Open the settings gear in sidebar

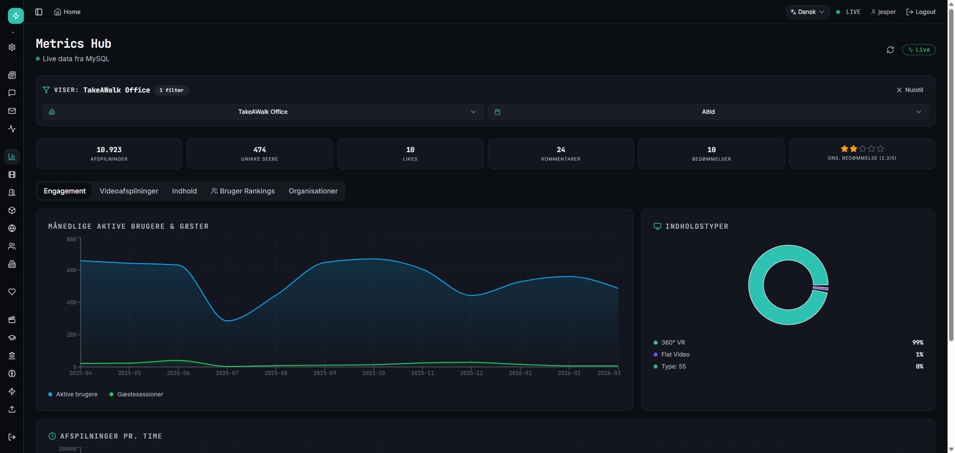(12, 47)
